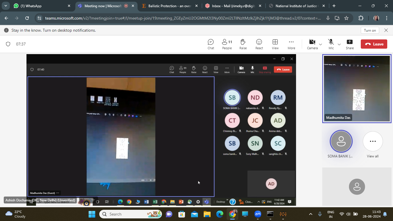
Task: Click Stop sharing in shared screen toolbar
Action: (265, 70)
